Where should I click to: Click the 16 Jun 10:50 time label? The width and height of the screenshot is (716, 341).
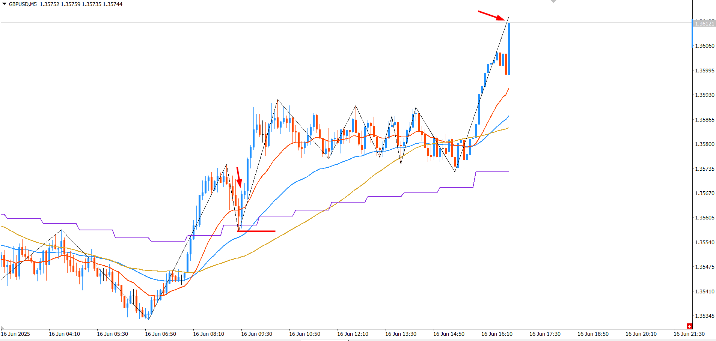point(304,334)
